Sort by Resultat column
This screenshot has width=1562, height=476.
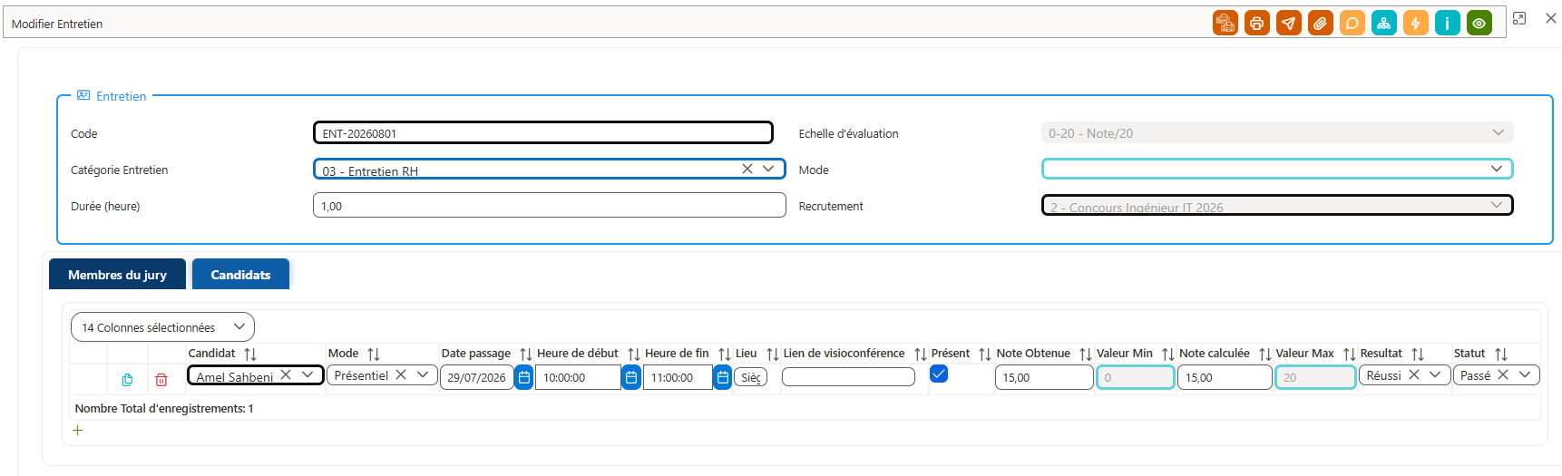coord(1418,354)
